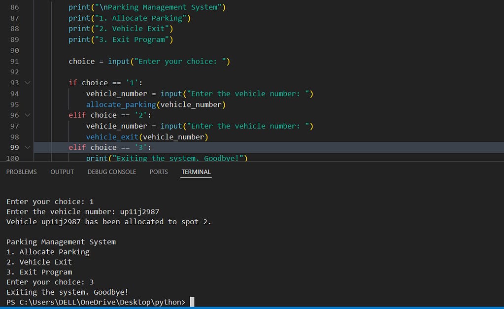Open the OUTPUT panel tab
The width and height of the screenshot is (504, 309).
coord(62,172)
